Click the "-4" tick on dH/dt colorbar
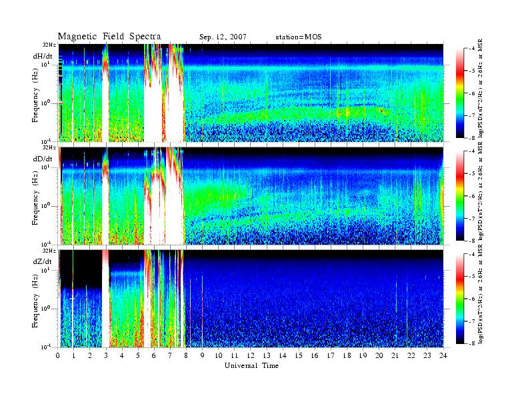528x408 pixels. [x=473, y=49]
